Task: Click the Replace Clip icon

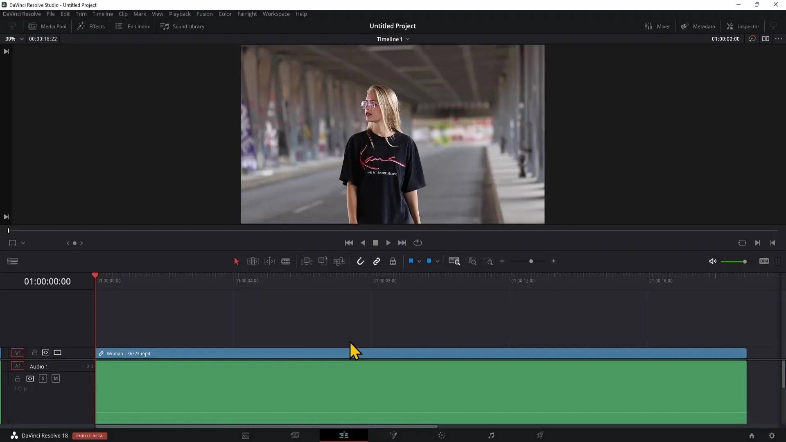Action: 339,262
